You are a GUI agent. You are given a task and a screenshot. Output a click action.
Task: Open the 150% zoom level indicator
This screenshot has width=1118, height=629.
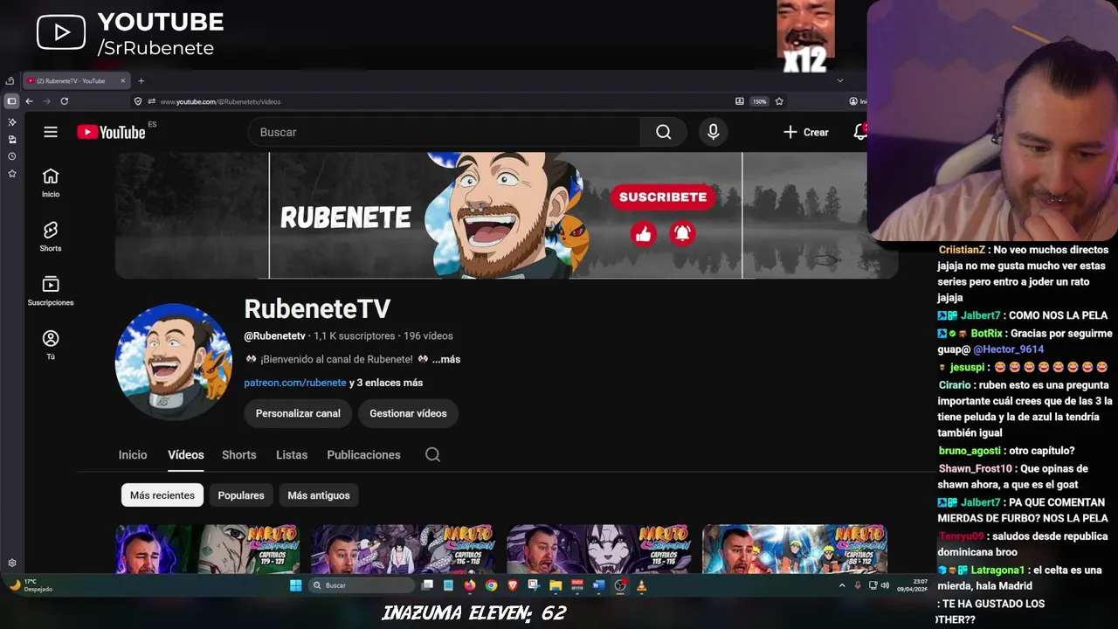(x=759, y=101)
